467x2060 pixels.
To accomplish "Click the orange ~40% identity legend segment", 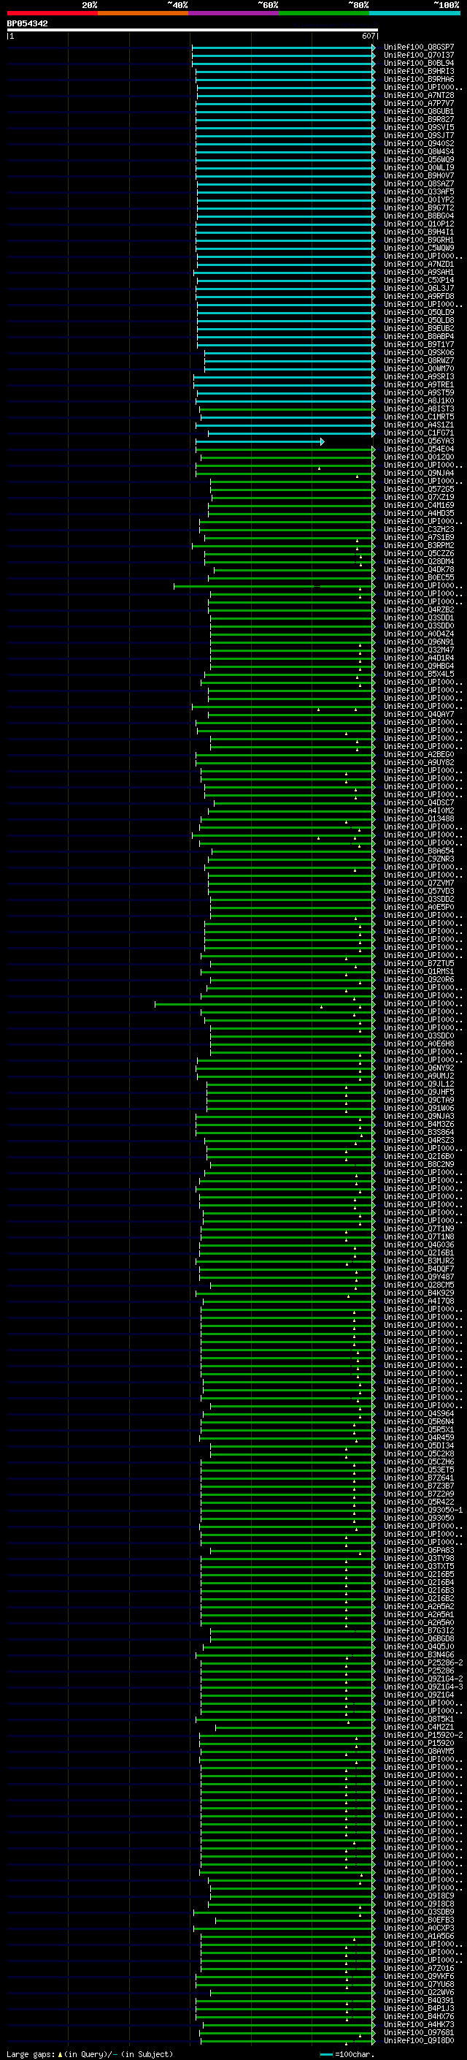I will coord(143,13).
